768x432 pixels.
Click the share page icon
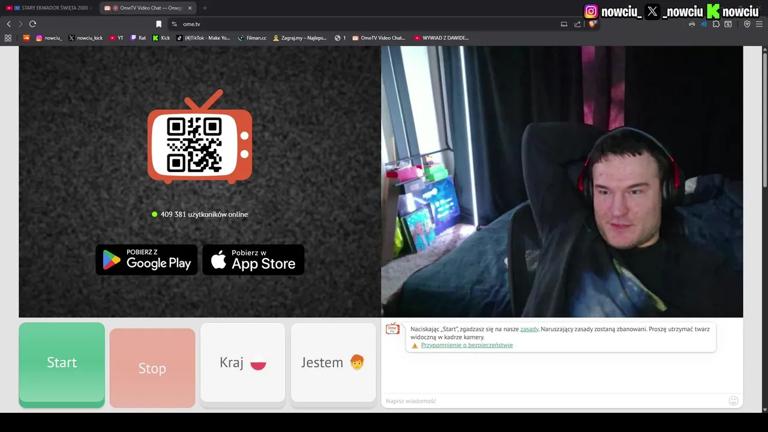577,24
